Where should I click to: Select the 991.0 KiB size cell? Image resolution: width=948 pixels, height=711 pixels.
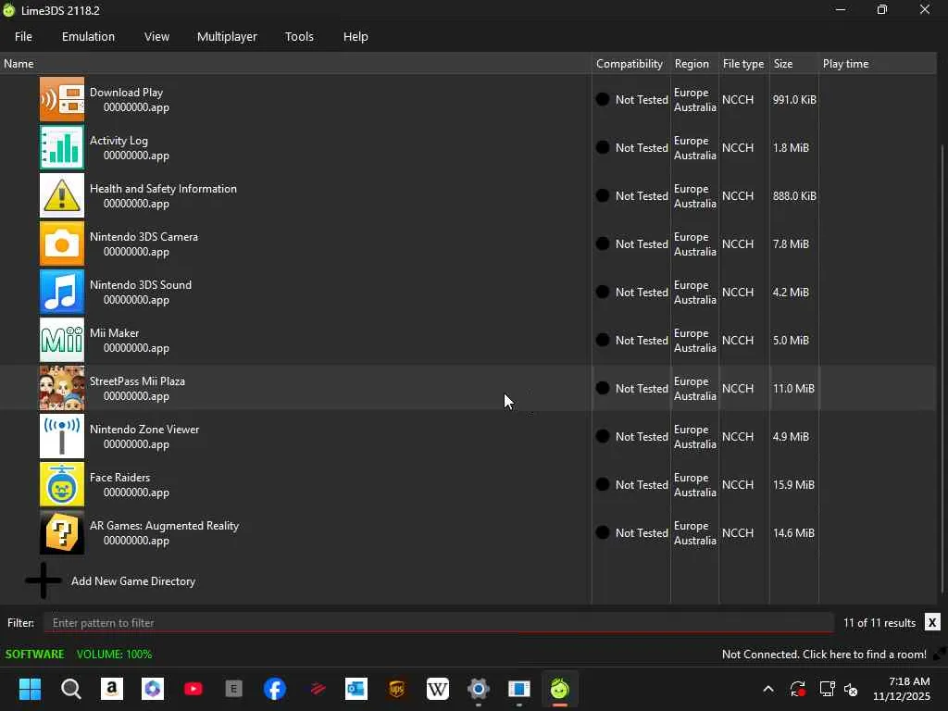pyautogui.click(x=794, y=99)
